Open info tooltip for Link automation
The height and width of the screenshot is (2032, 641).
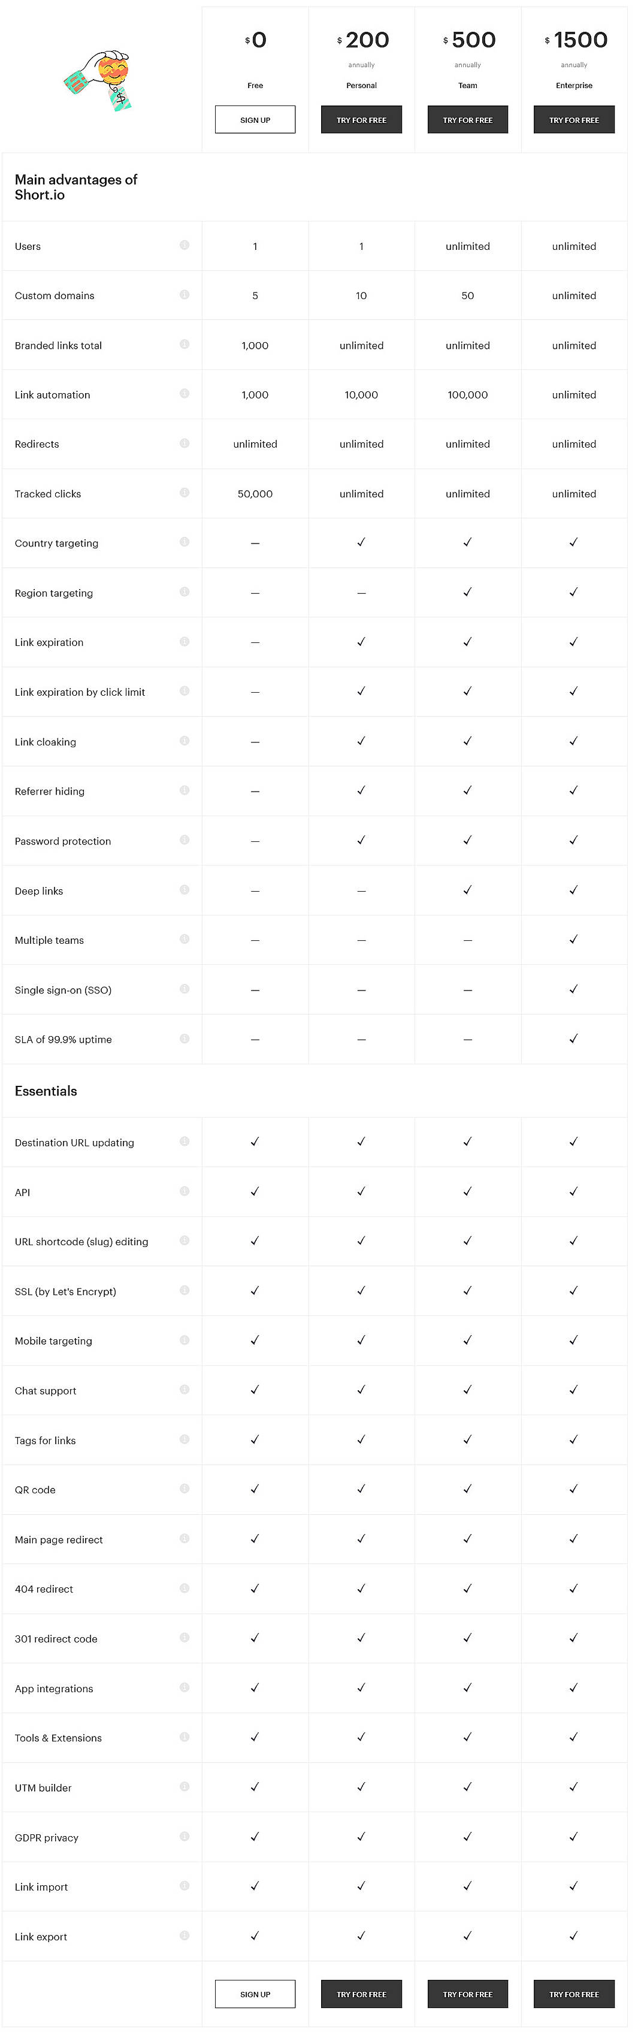pyautogui.click(x=185, y=394)
